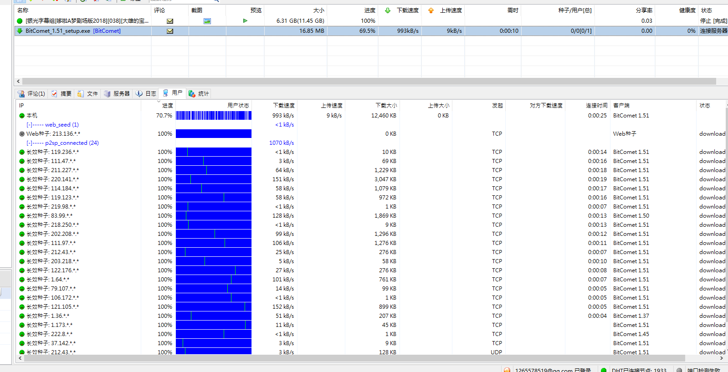Screen dimensions: 728x372
Task: Open the snapshot image icon for the 银光字幕组 task
Action: 207,21
